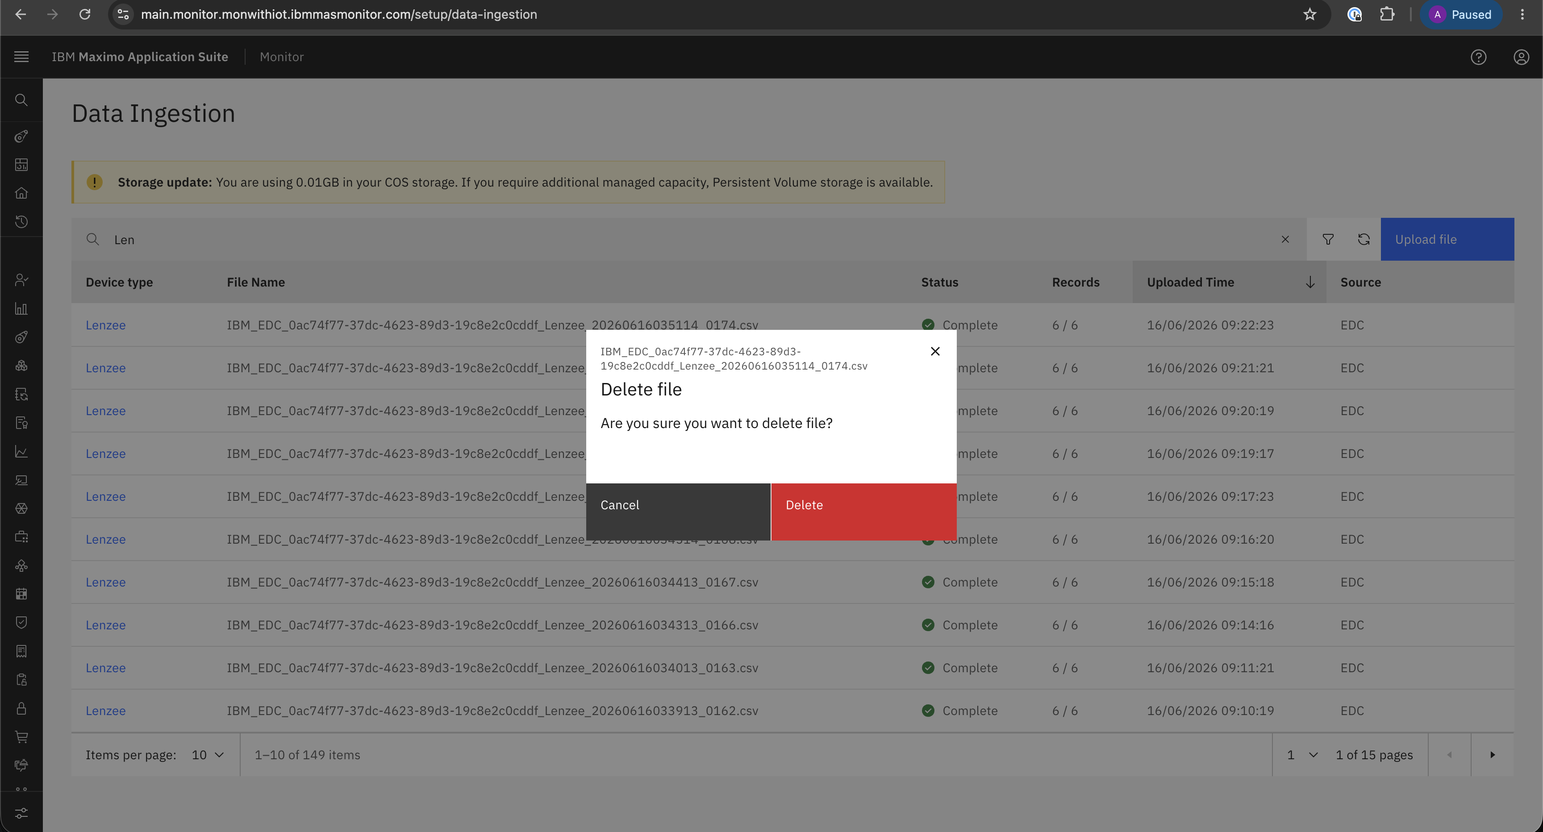
Task: Open the notebook sync icon in sidebar
Action: [x=21, y=394]
